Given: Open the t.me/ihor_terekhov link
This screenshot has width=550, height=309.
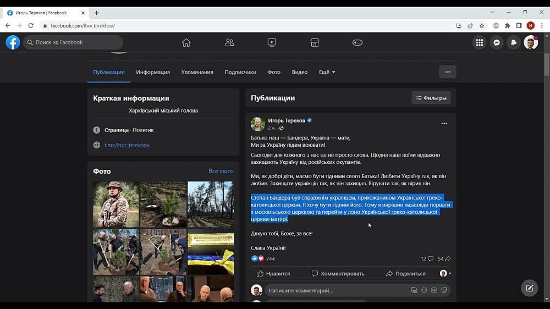Looking at the screenshot, I should [127, 145].
